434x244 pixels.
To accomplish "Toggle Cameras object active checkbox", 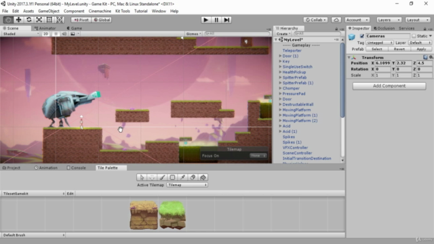I will 361,36.
